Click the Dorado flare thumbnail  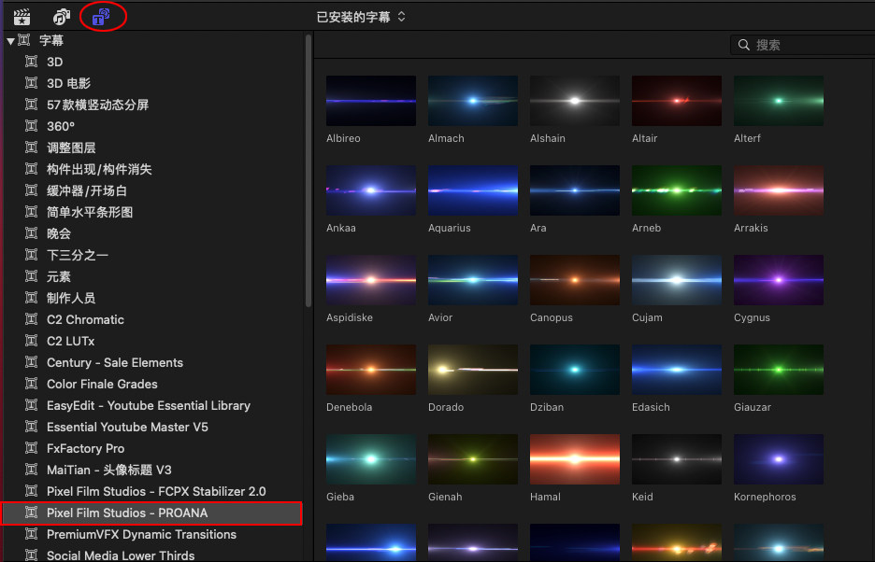coord(473,370)
